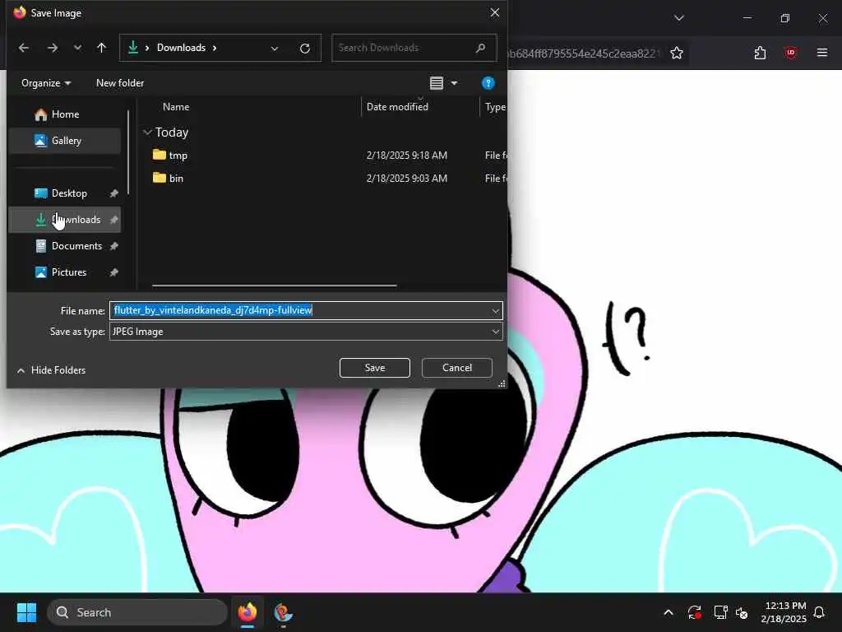Screen dimensions: 842x632
Task: Expand previous locations dropdown in address bar
Action: [x=275, y=49]
